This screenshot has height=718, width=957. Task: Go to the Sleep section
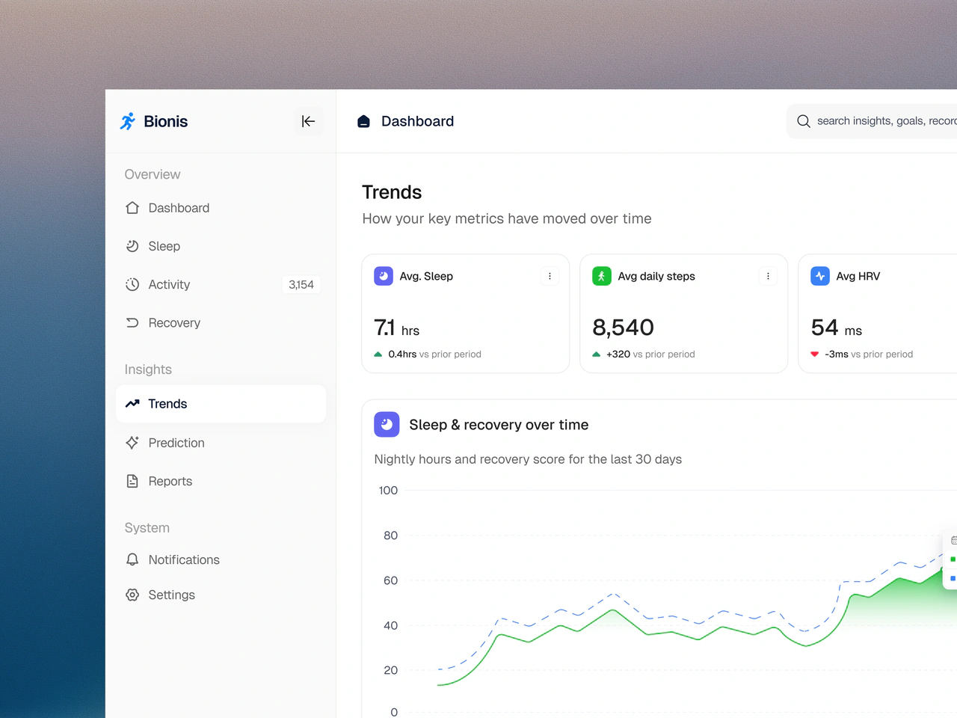tap(221, 246)
